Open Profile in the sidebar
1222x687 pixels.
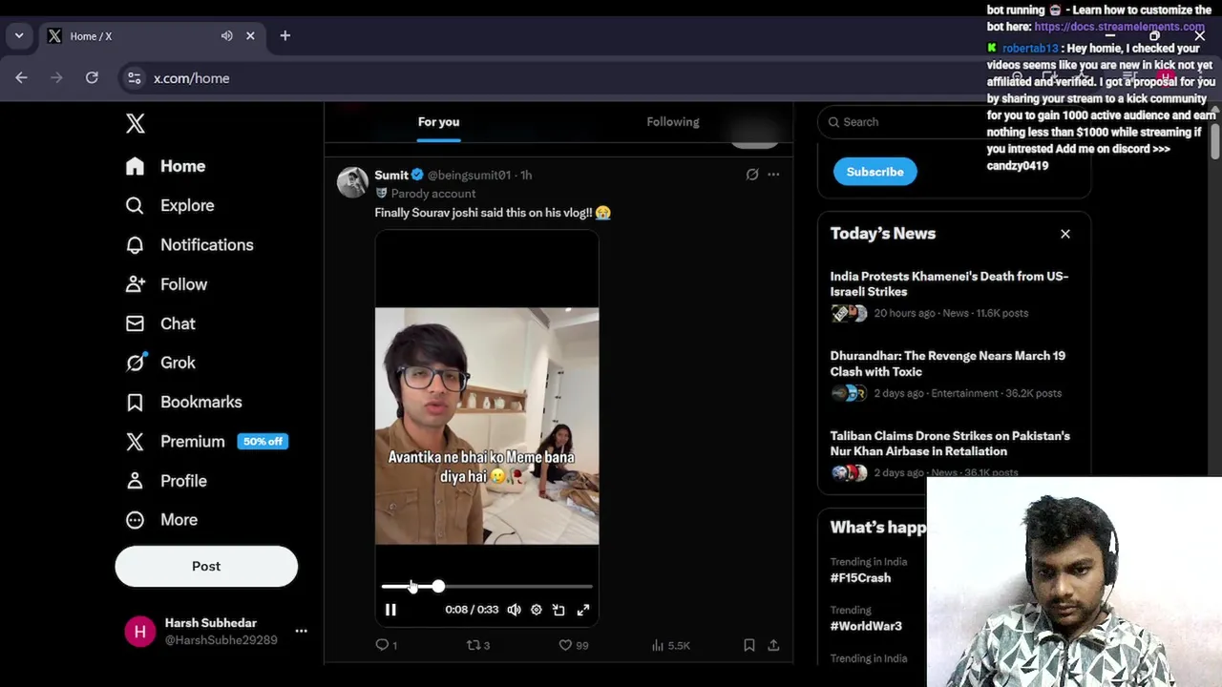coord(166,481)
